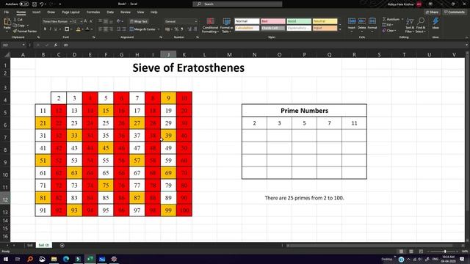
Task: Open Sort & Filter menu
Action: [410, 25]
